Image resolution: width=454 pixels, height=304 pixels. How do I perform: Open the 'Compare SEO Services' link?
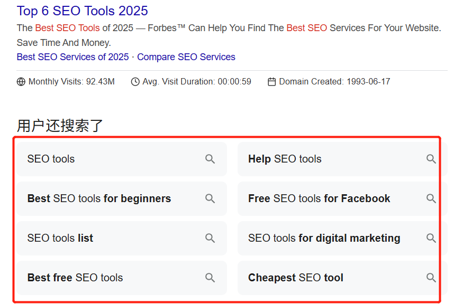coord(186,56)
